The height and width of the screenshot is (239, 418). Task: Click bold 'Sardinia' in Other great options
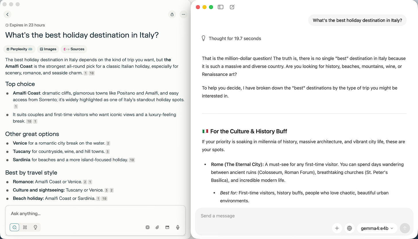click(x=22, y=160)
